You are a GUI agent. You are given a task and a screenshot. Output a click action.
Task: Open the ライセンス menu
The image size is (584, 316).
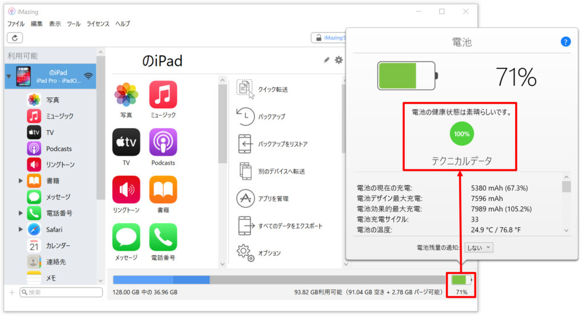click(98, 24)
